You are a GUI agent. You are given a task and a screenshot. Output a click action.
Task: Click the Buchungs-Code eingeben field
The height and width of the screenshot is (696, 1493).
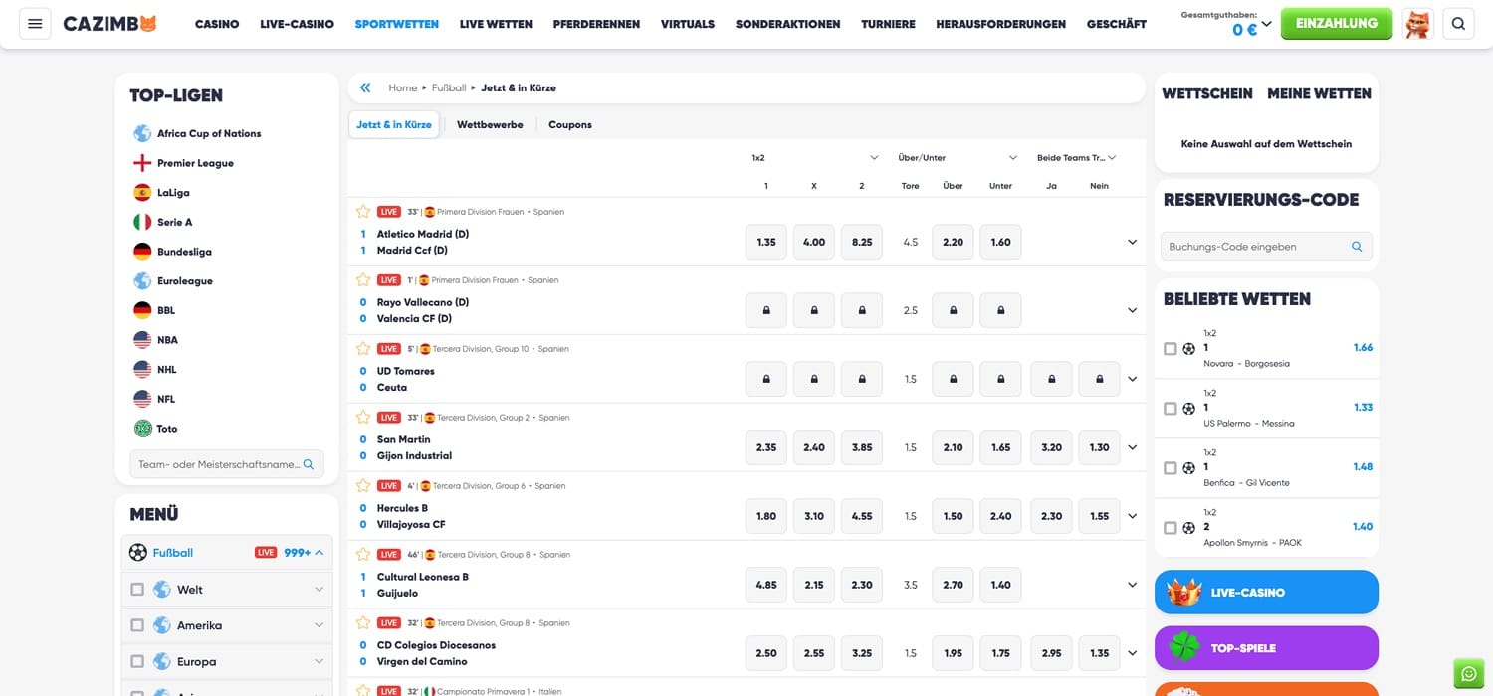[x=1266, y=247]
